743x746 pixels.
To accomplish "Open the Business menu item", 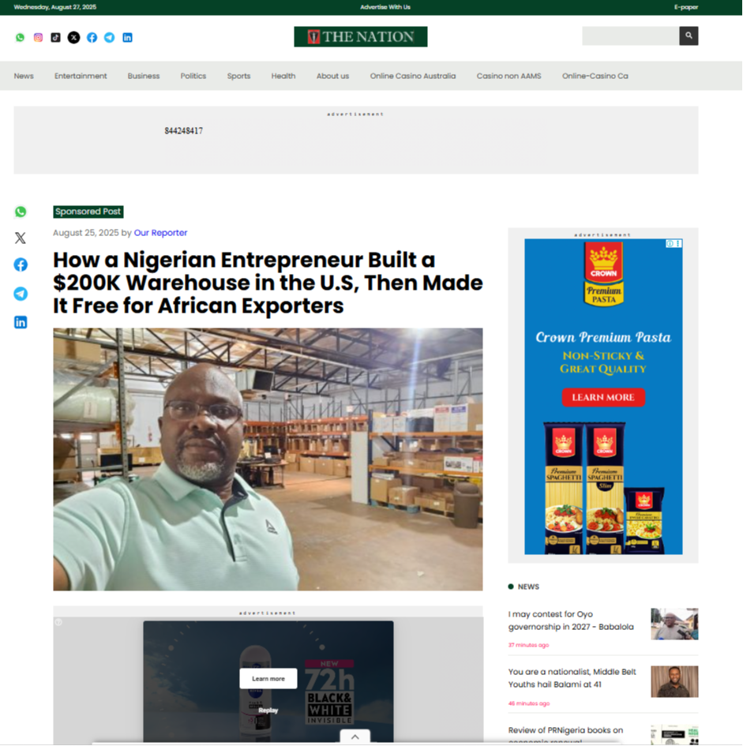I will click(144, 76).
